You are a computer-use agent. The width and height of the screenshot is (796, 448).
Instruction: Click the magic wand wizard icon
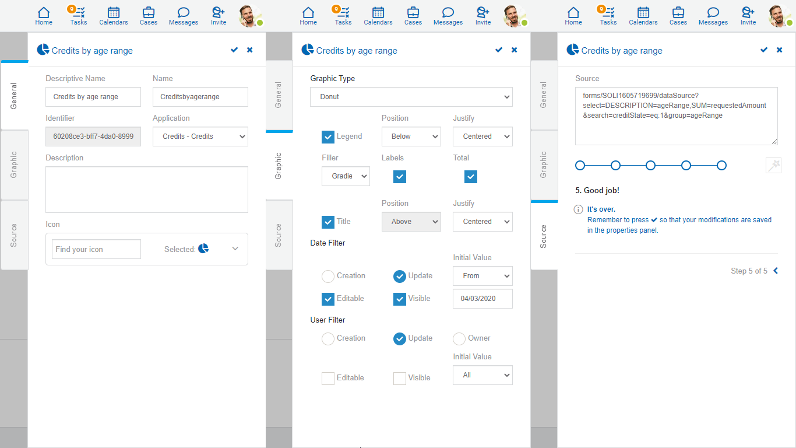click(773, 166)
